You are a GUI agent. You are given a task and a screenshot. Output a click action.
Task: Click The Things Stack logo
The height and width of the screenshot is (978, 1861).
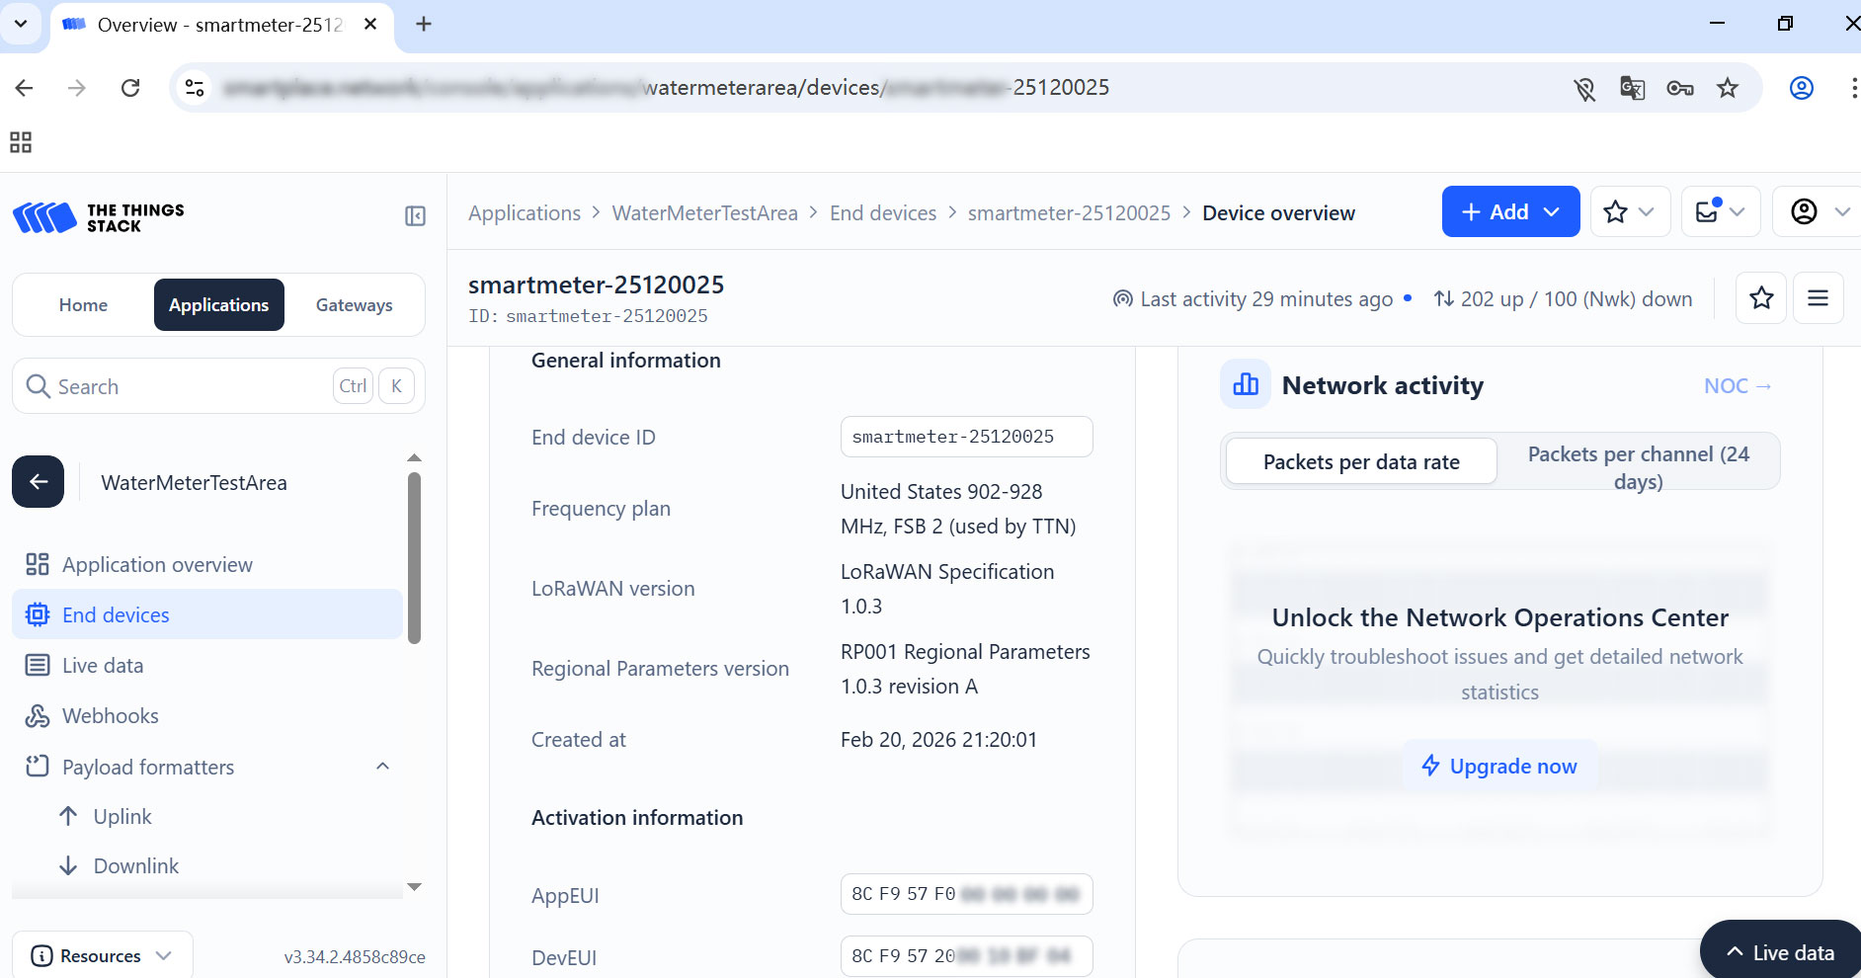[x=99, y=217]
